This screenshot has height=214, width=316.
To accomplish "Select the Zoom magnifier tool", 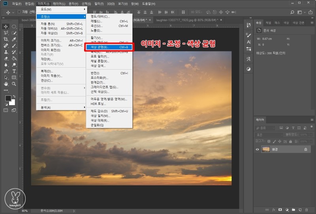I will 14,84.
